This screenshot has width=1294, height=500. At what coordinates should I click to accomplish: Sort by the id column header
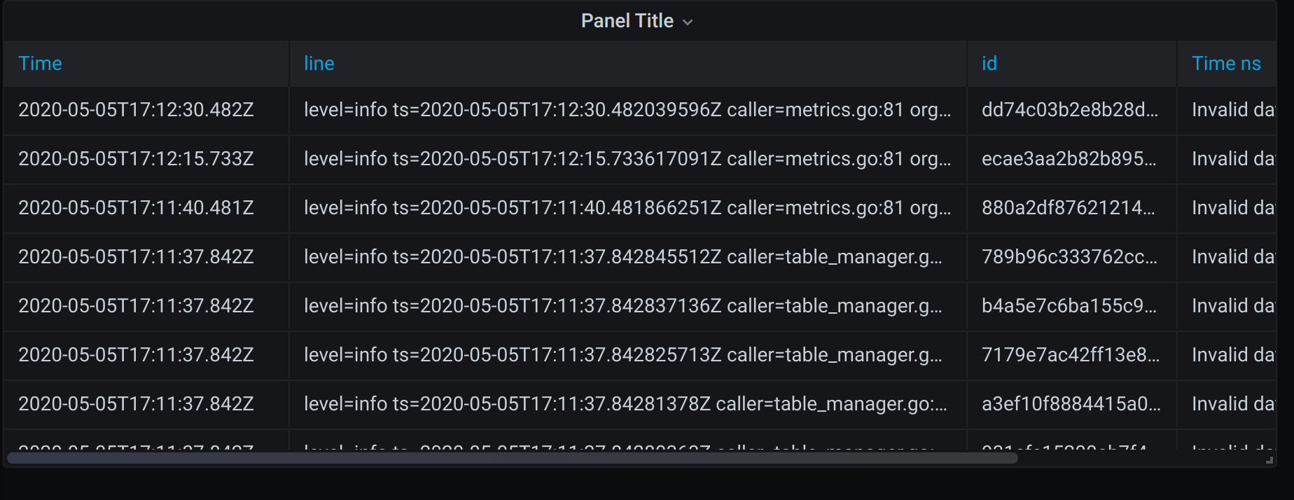(x=989, y=63)
